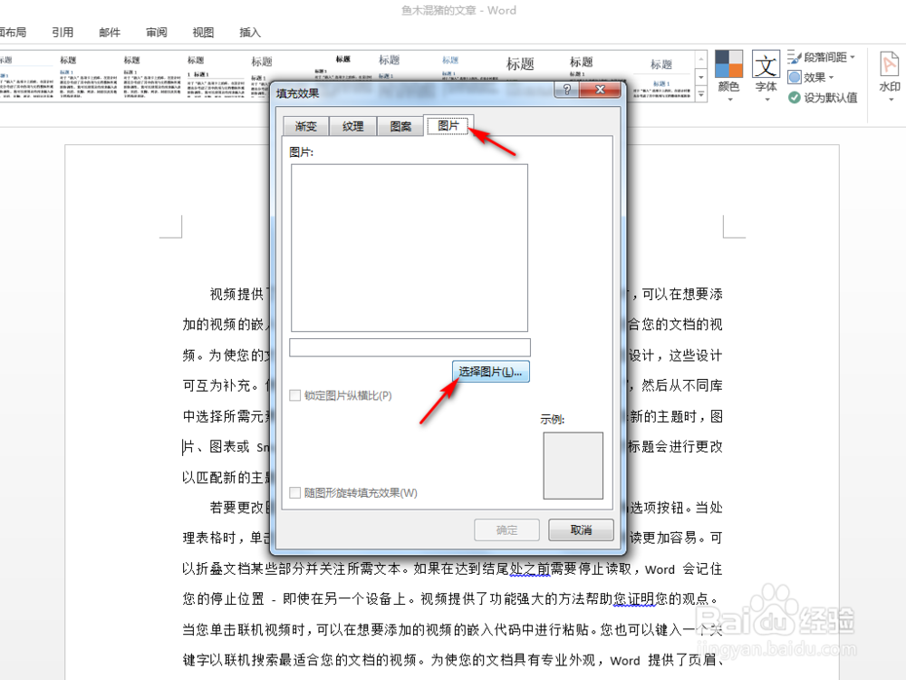Screen dimensions: 906x680
Task: Enable lock picture aspect ratio (锁定图片纵横比)
Action: [x=294, y=395]
